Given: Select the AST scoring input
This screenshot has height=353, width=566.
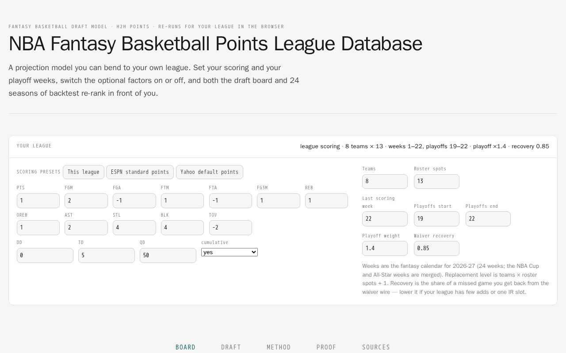Looking at the screenshot, I should click(x=86, y=228).
